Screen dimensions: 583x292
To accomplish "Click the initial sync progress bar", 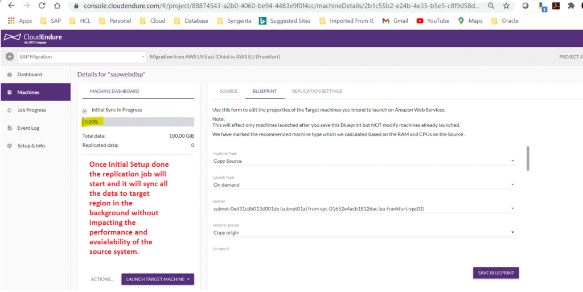I will pos(138,122).
